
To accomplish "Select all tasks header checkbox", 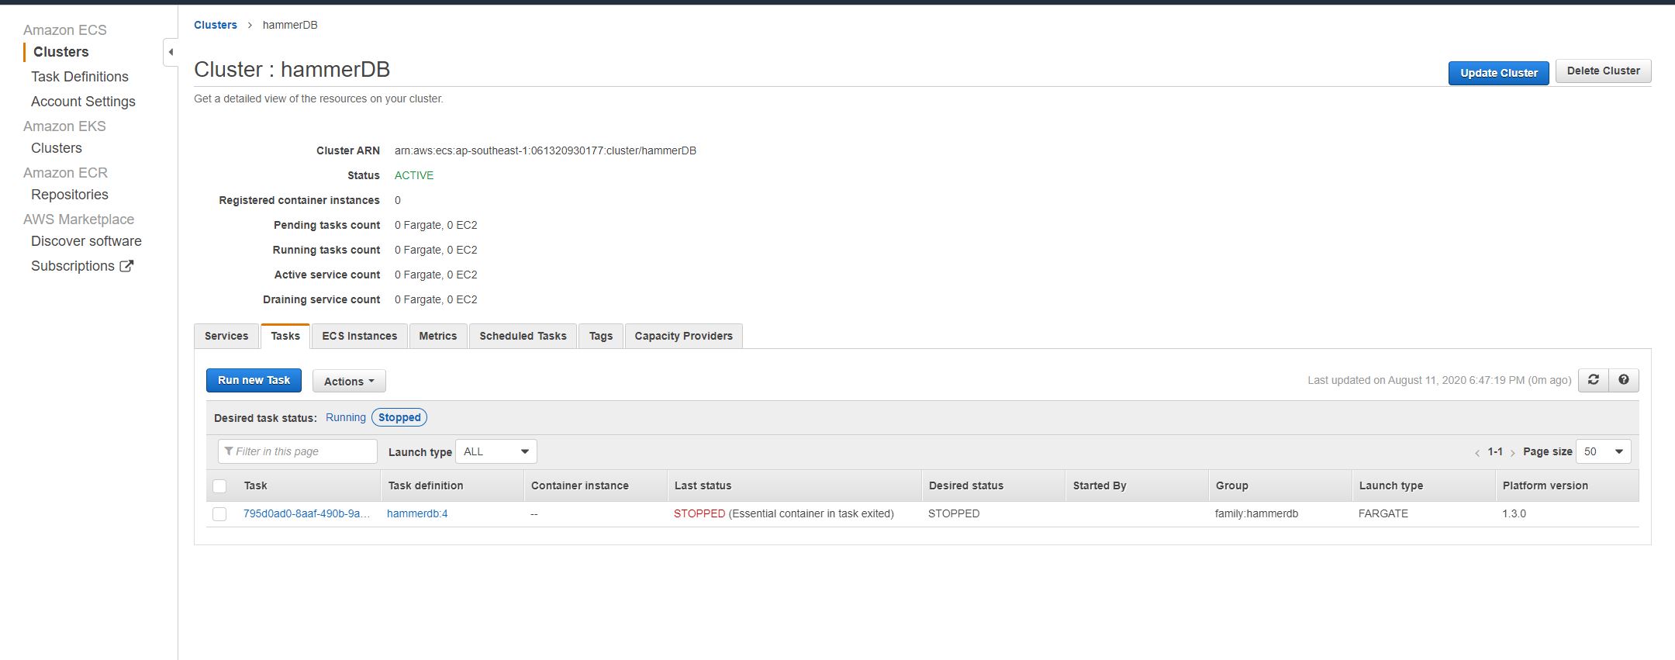I will click(219, 486).
